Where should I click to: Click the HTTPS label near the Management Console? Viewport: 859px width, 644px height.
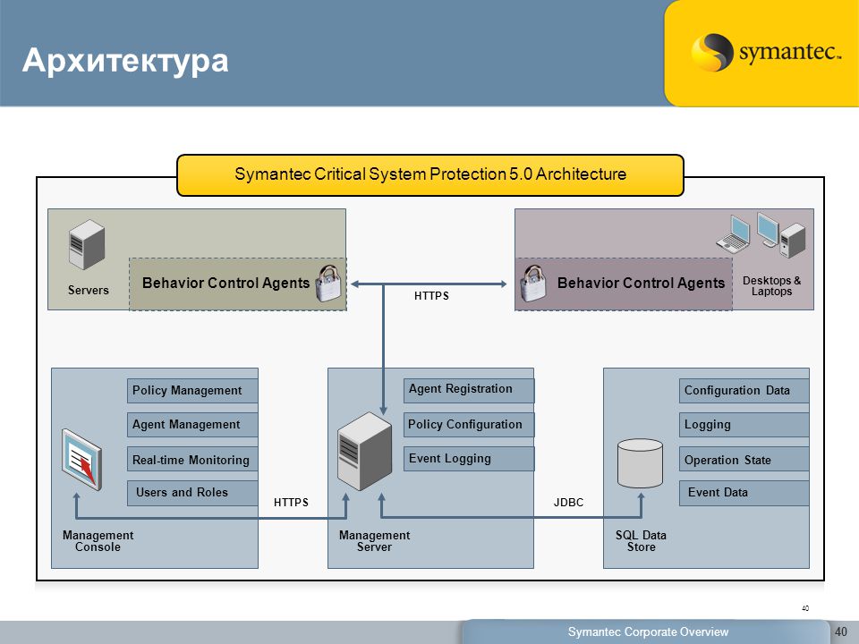(291, 502)
